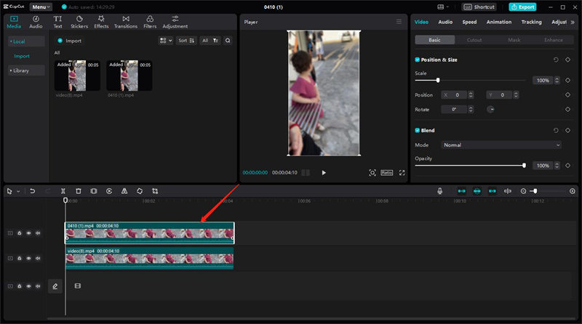Open the media view mode dropdown
582x324 pixels.
pos(166,41)
